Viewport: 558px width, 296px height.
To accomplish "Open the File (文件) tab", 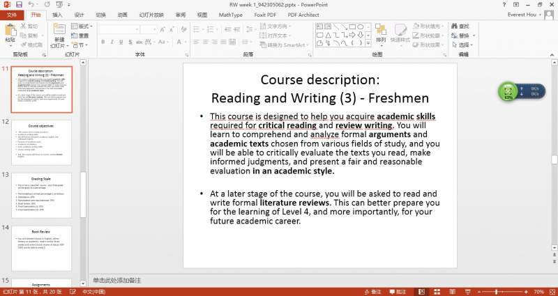I will (12, 15).
